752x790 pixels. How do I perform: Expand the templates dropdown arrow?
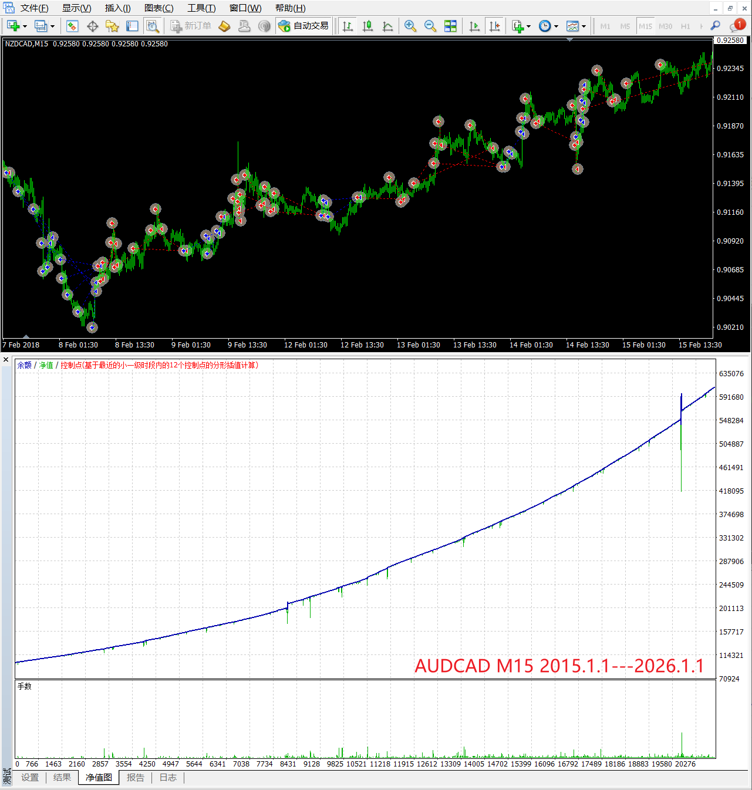coord(584,26)
